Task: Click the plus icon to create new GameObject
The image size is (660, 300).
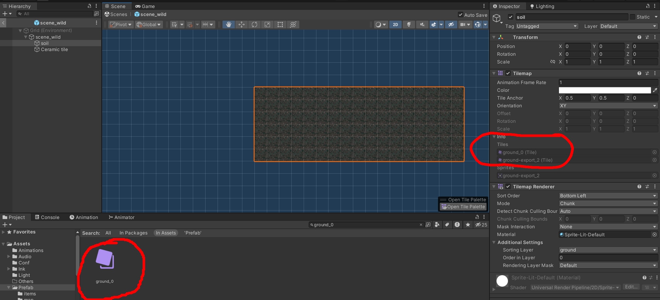Action: [x=5, y=14]
